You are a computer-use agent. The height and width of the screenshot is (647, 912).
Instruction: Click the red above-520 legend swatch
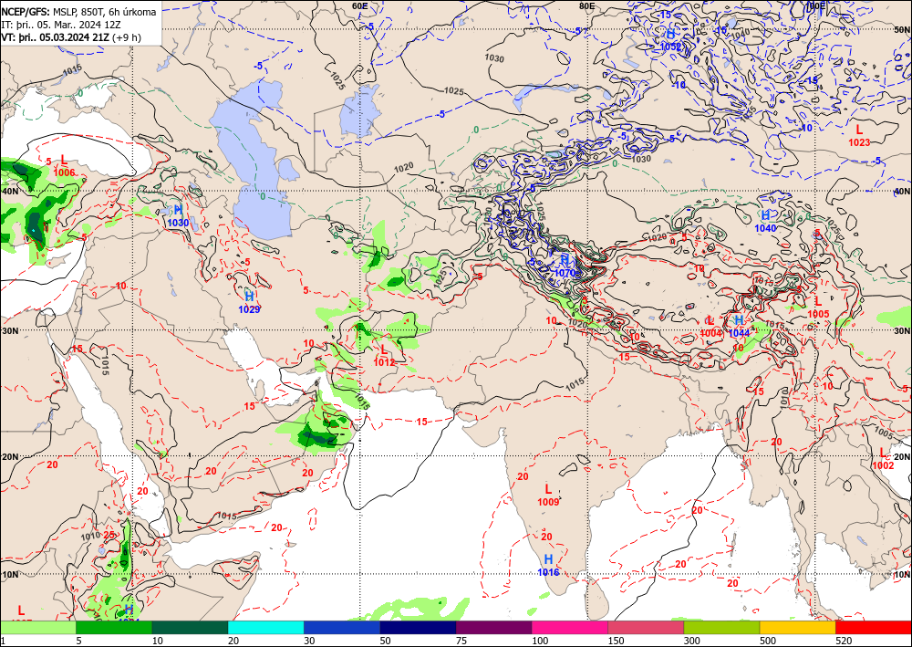pos(874,627)
